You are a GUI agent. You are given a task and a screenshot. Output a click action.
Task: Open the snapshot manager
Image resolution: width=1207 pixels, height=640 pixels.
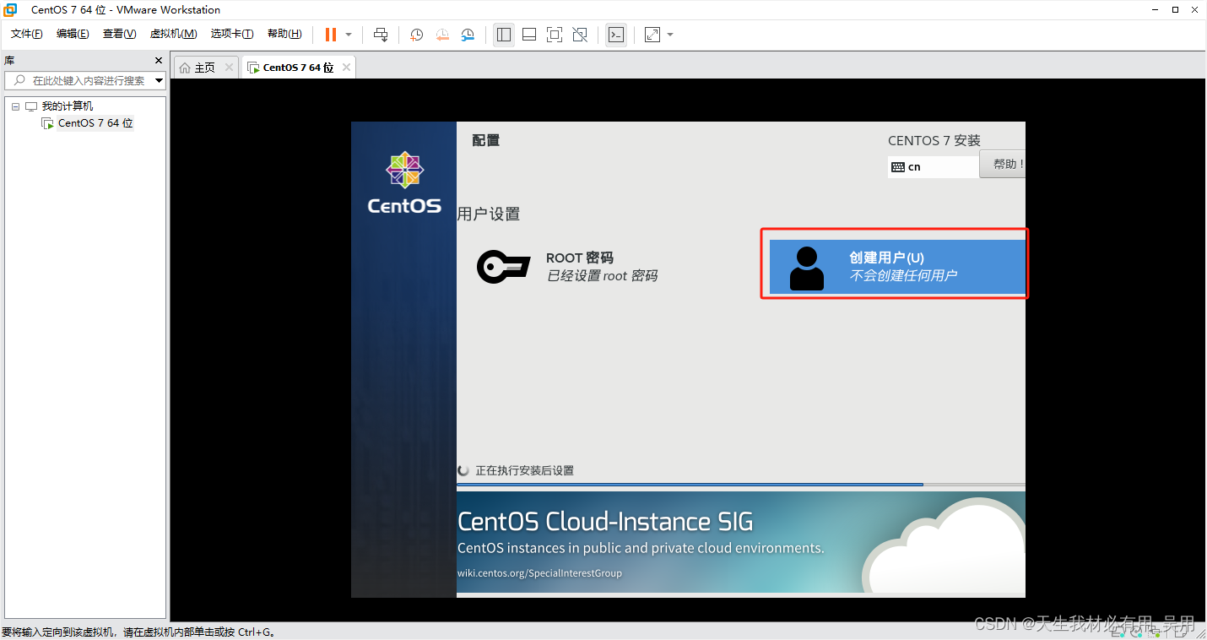[x=468, y=35]
